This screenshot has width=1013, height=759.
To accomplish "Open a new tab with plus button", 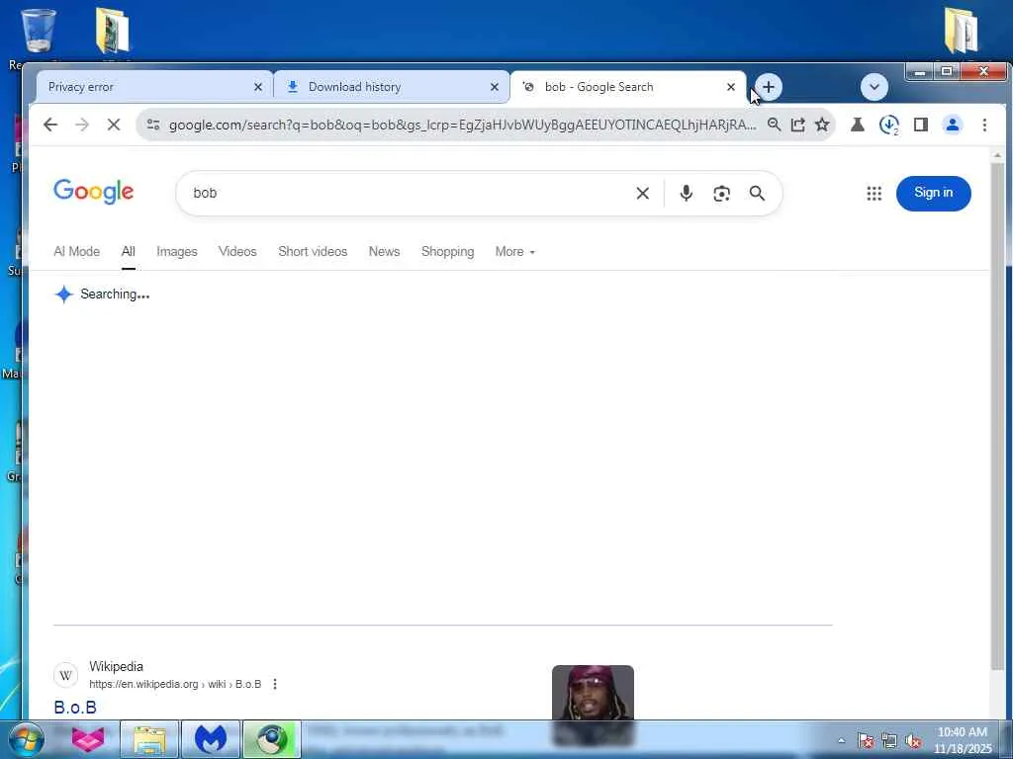I will (768, 87).
